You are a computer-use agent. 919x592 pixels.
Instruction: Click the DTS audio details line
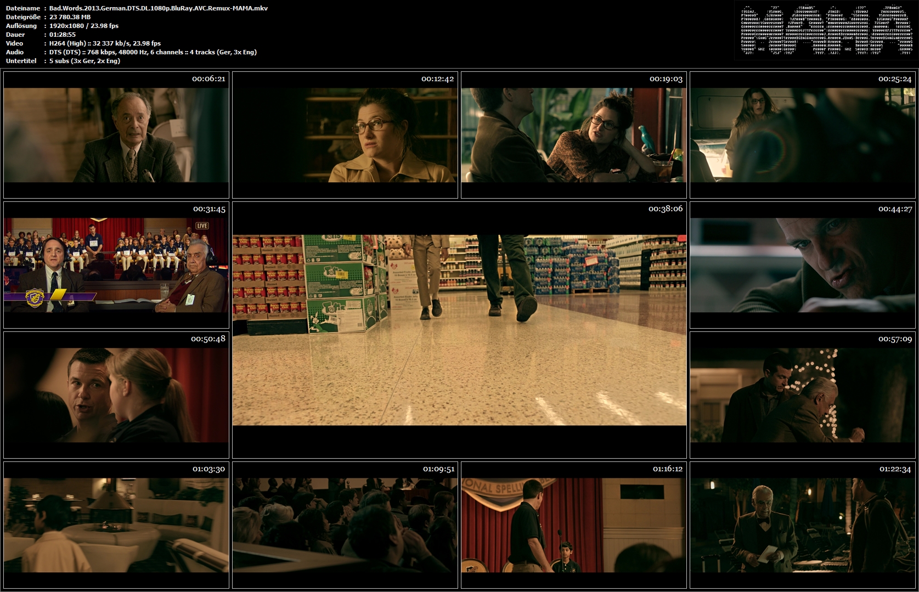click(153, 52)
